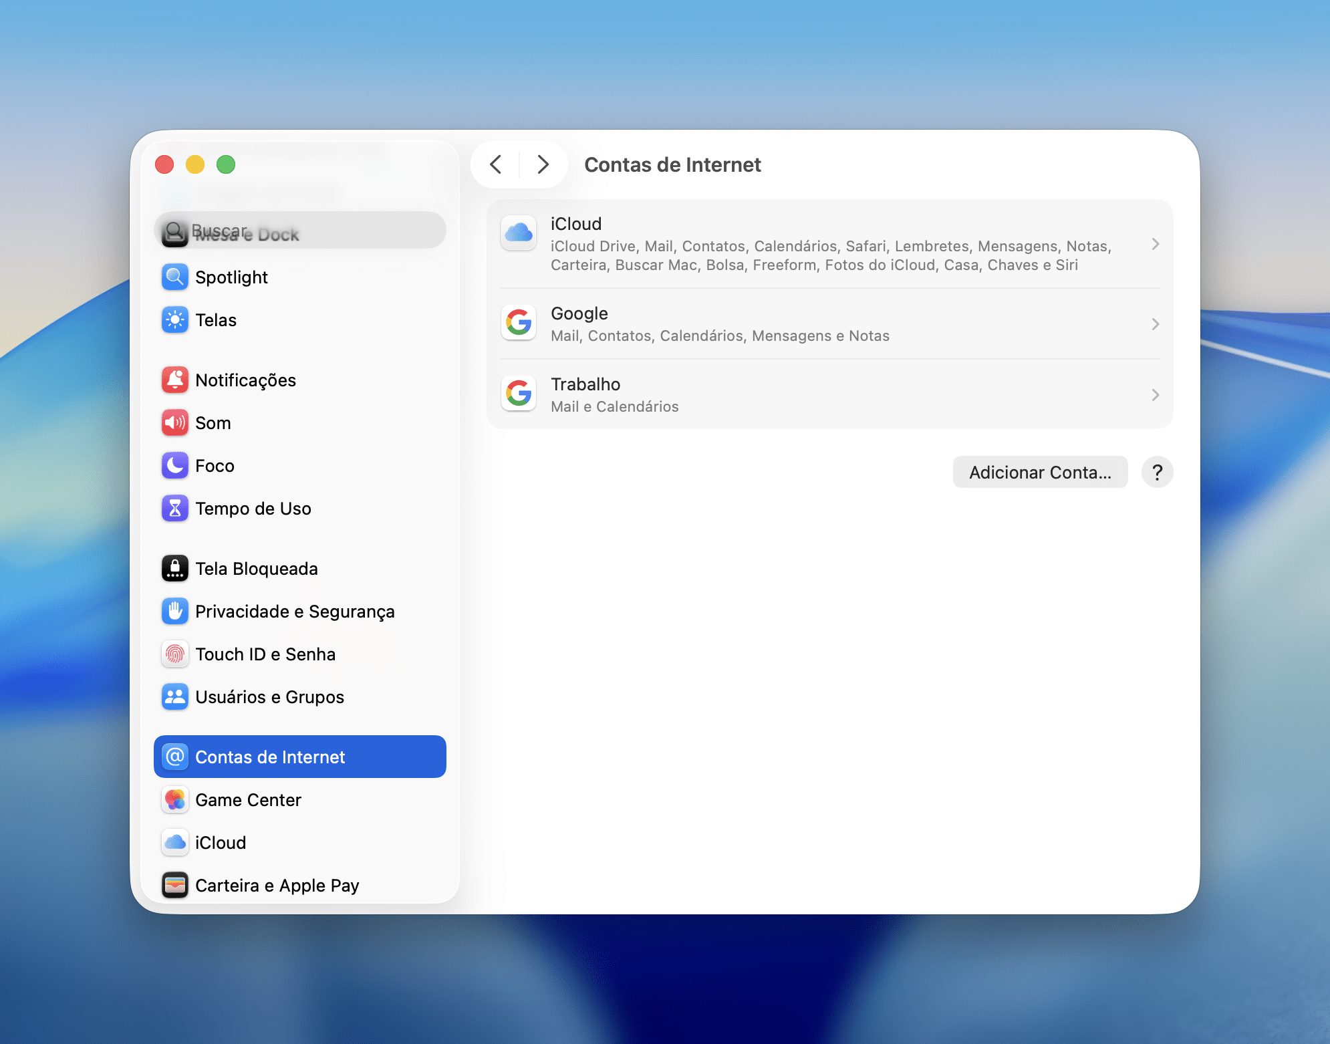Click the Touch ID fingerprint icon
Image resolution: width=1330 pixels, height=1044 pixels.
175,654
